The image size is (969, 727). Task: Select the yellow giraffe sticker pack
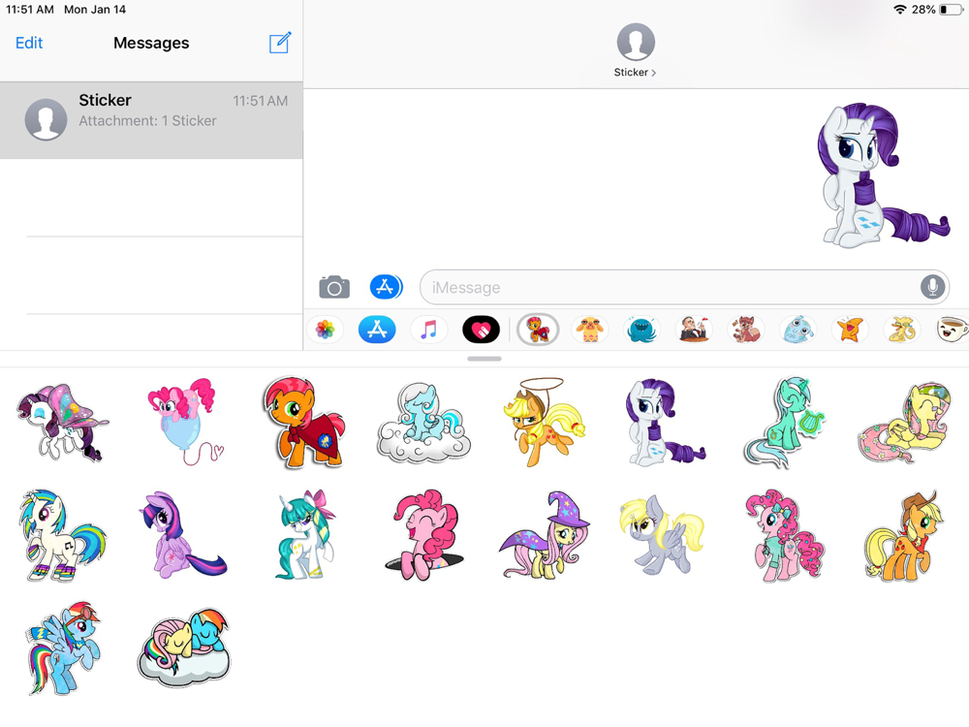click(901, 330)
